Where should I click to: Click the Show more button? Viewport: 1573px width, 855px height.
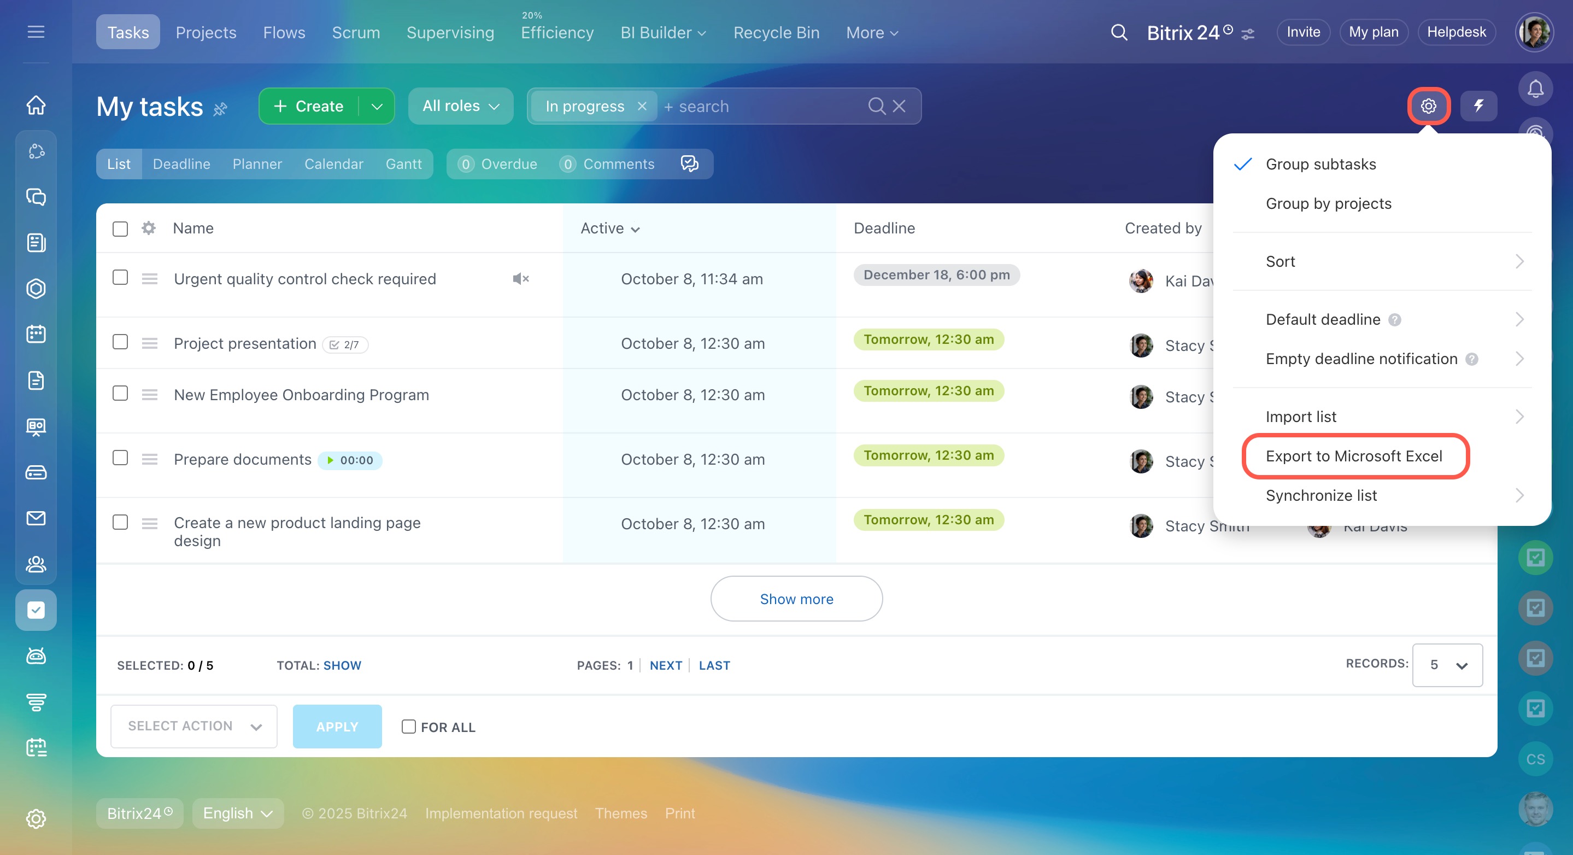click(796, 599)
